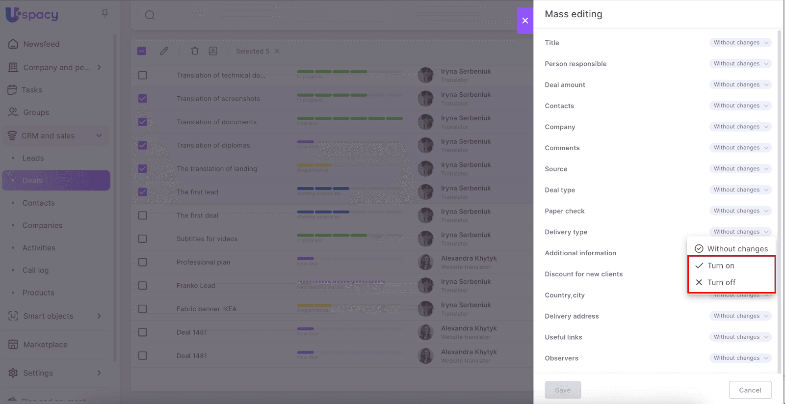
Task: Close the Mass editing panel
Action: [x=525, y=21]
